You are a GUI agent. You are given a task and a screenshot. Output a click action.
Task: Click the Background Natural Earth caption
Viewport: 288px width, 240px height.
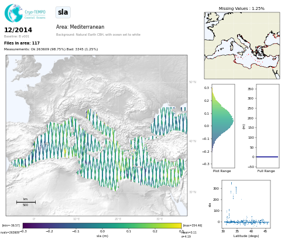tap(98, 35)
